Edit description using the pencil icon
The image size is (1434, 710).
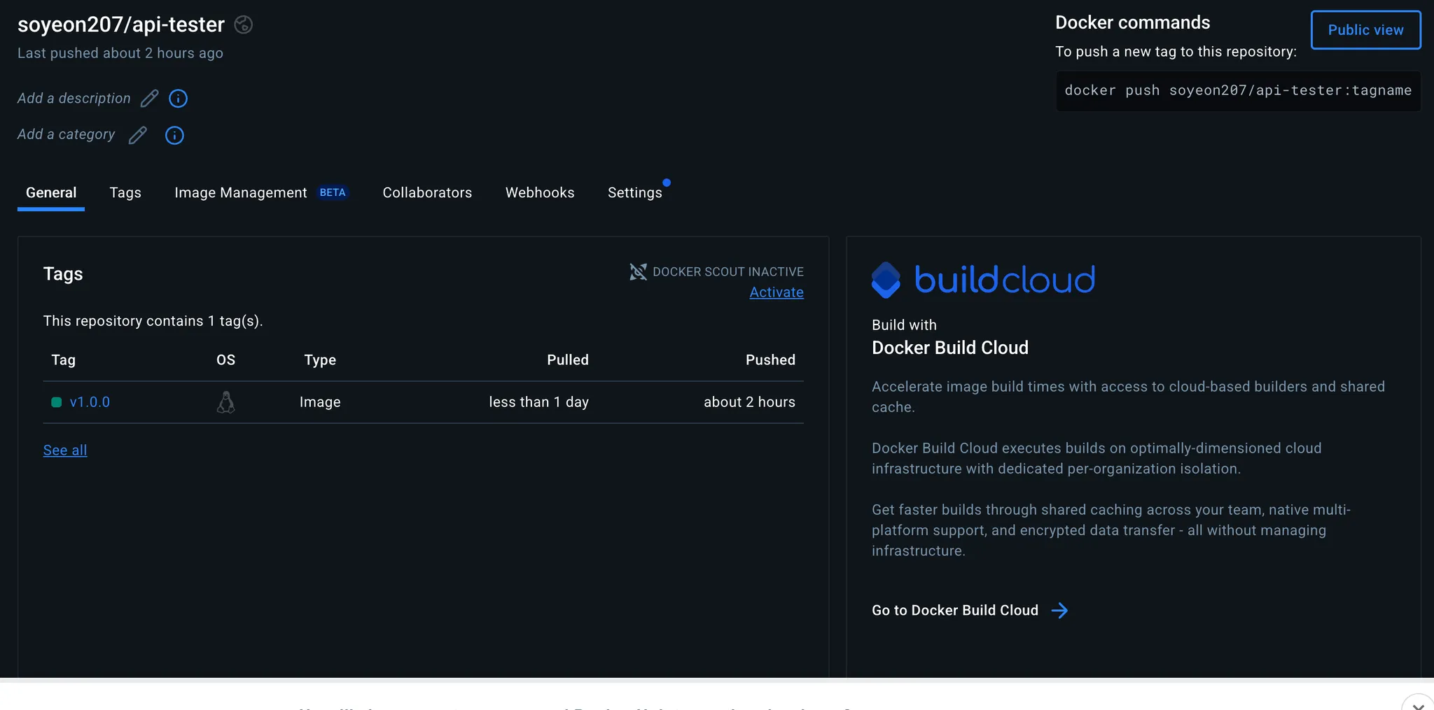coord(149,99)
